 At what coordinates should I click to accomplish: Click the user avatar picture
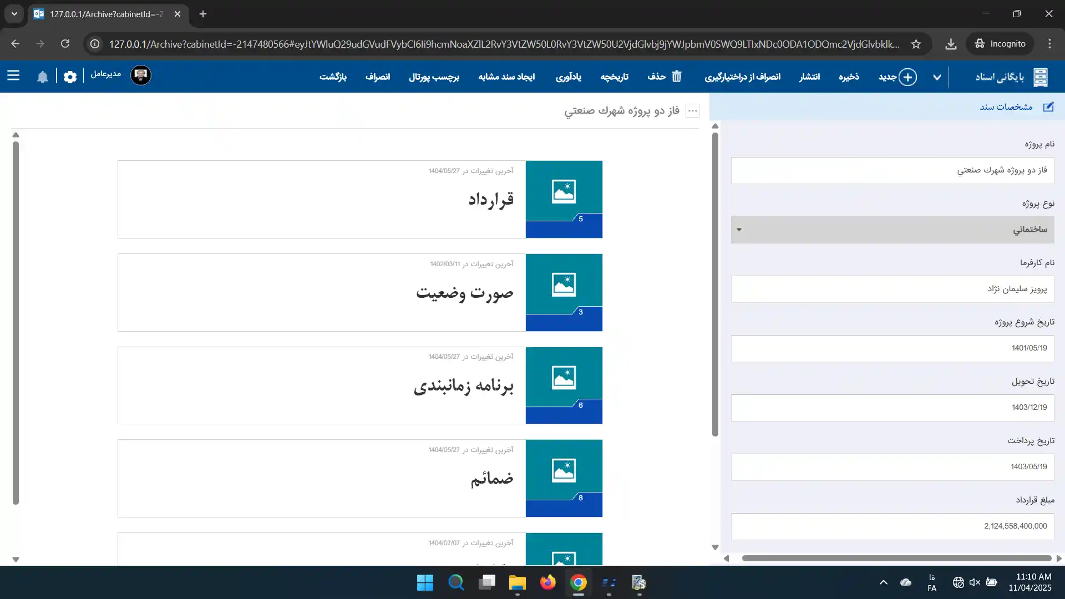click(141, 75)
